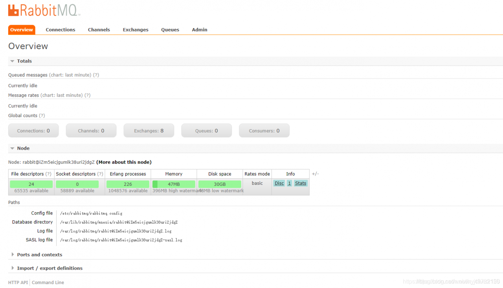Viewport: 503px width, 288px height.
Task: Open help for Message rates
Action: pyautogui.click(x=87, y=95)
